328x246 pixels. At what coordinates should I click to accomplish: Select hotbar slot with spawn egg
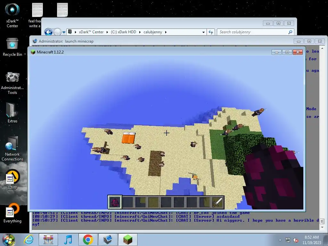click(x=115, y=202)
